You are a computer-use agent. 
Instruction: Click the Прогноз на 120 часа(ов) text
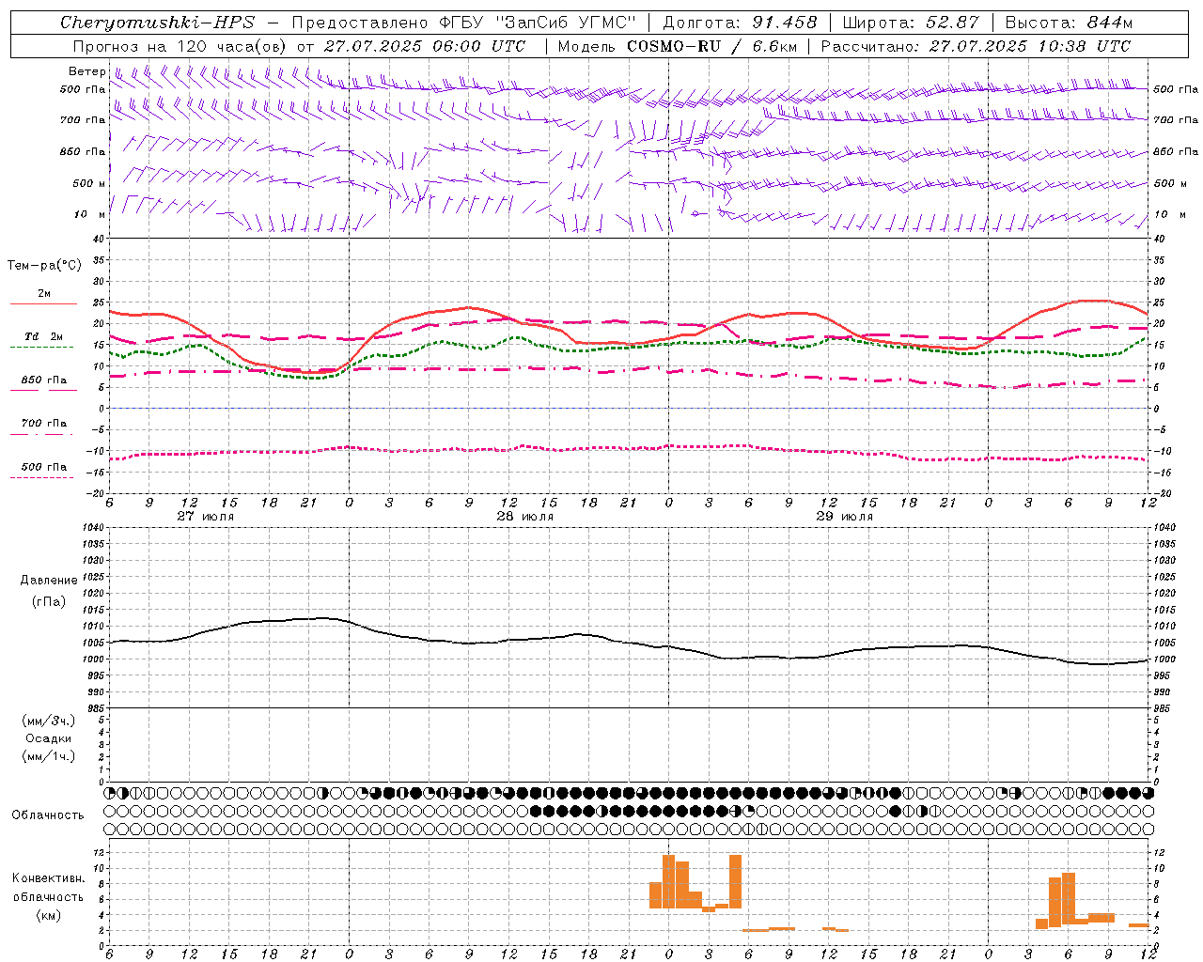click(x=180, y=46)
